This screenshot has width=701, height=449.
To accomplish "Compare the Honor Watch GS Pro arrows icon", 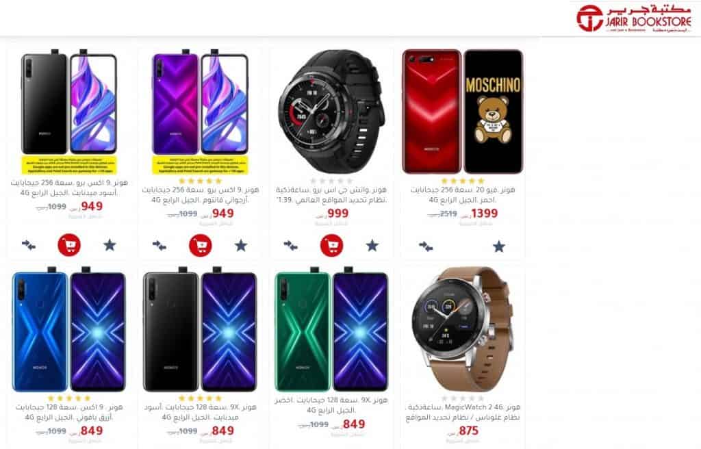I will coord(290,245).
